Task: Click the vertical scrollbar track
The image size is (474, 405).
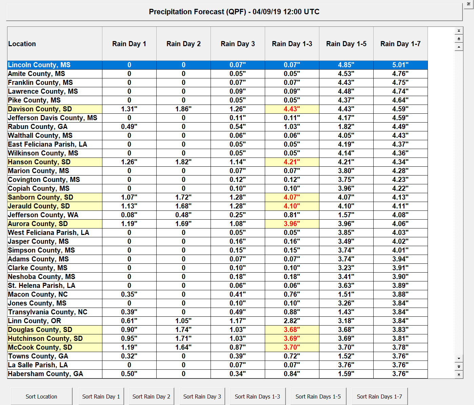Action: [x=459, y=204]
